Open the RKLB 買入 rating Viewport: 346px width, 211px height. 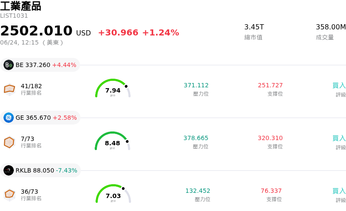339,191
